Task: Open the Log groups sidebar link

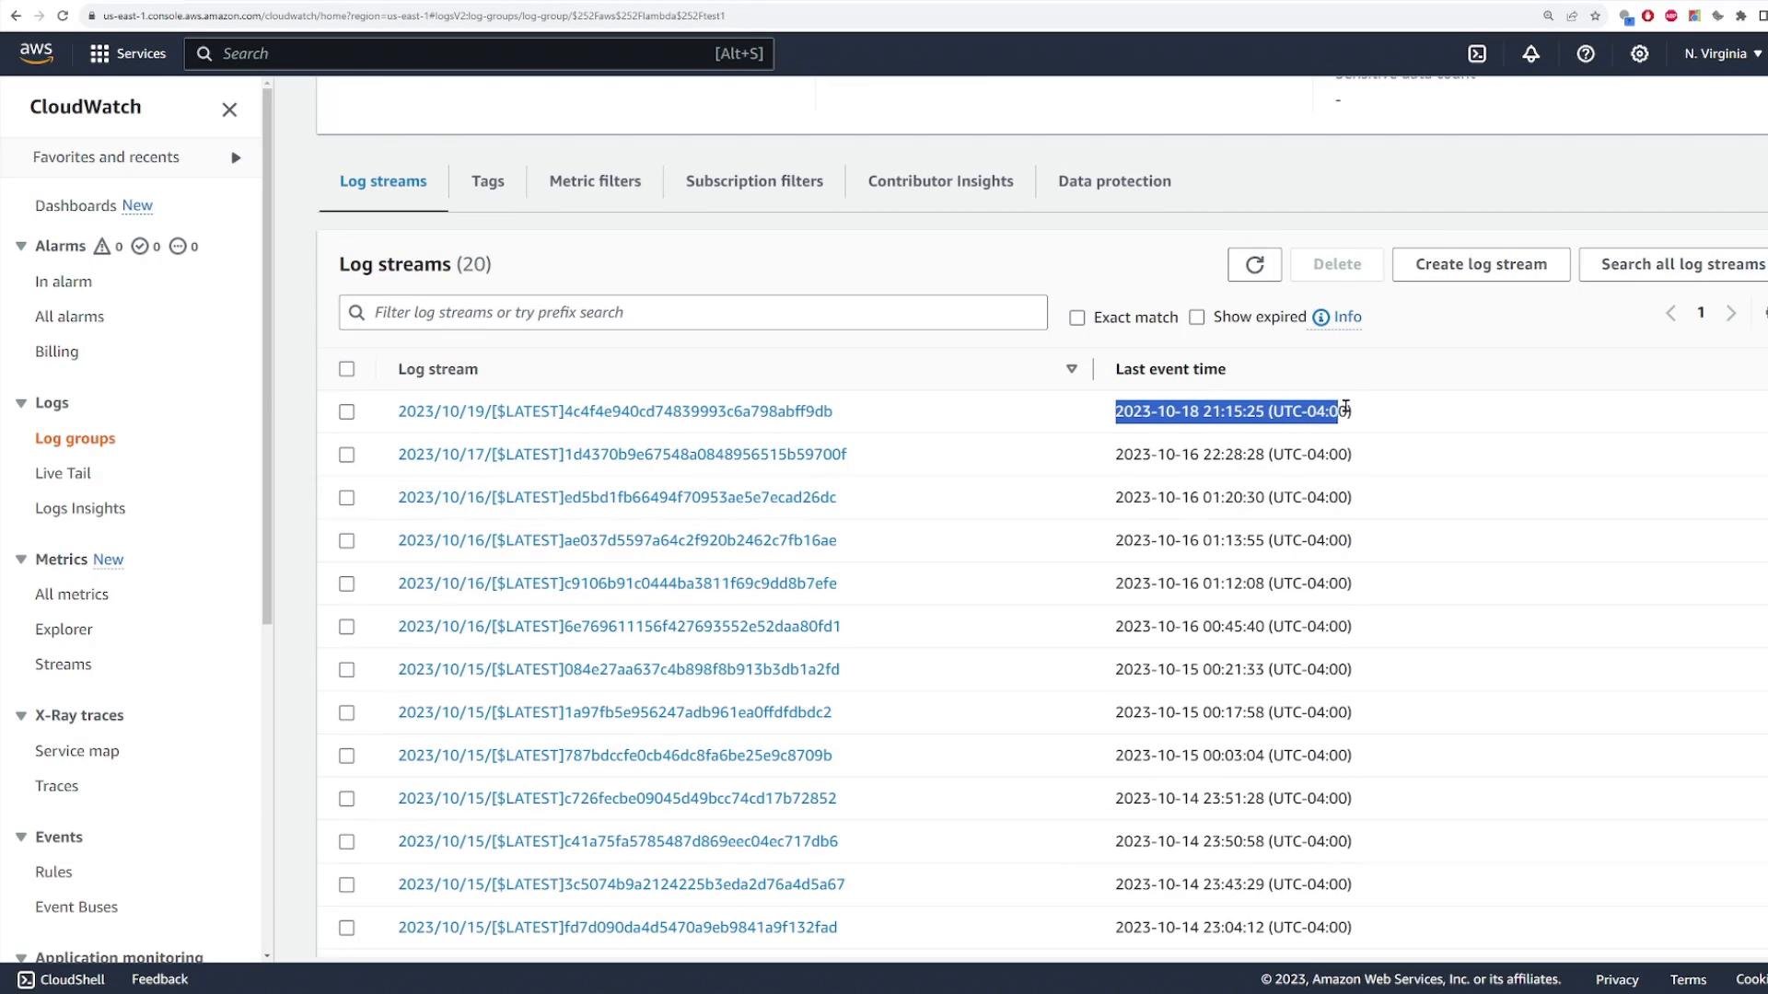Action: (75, 438)
